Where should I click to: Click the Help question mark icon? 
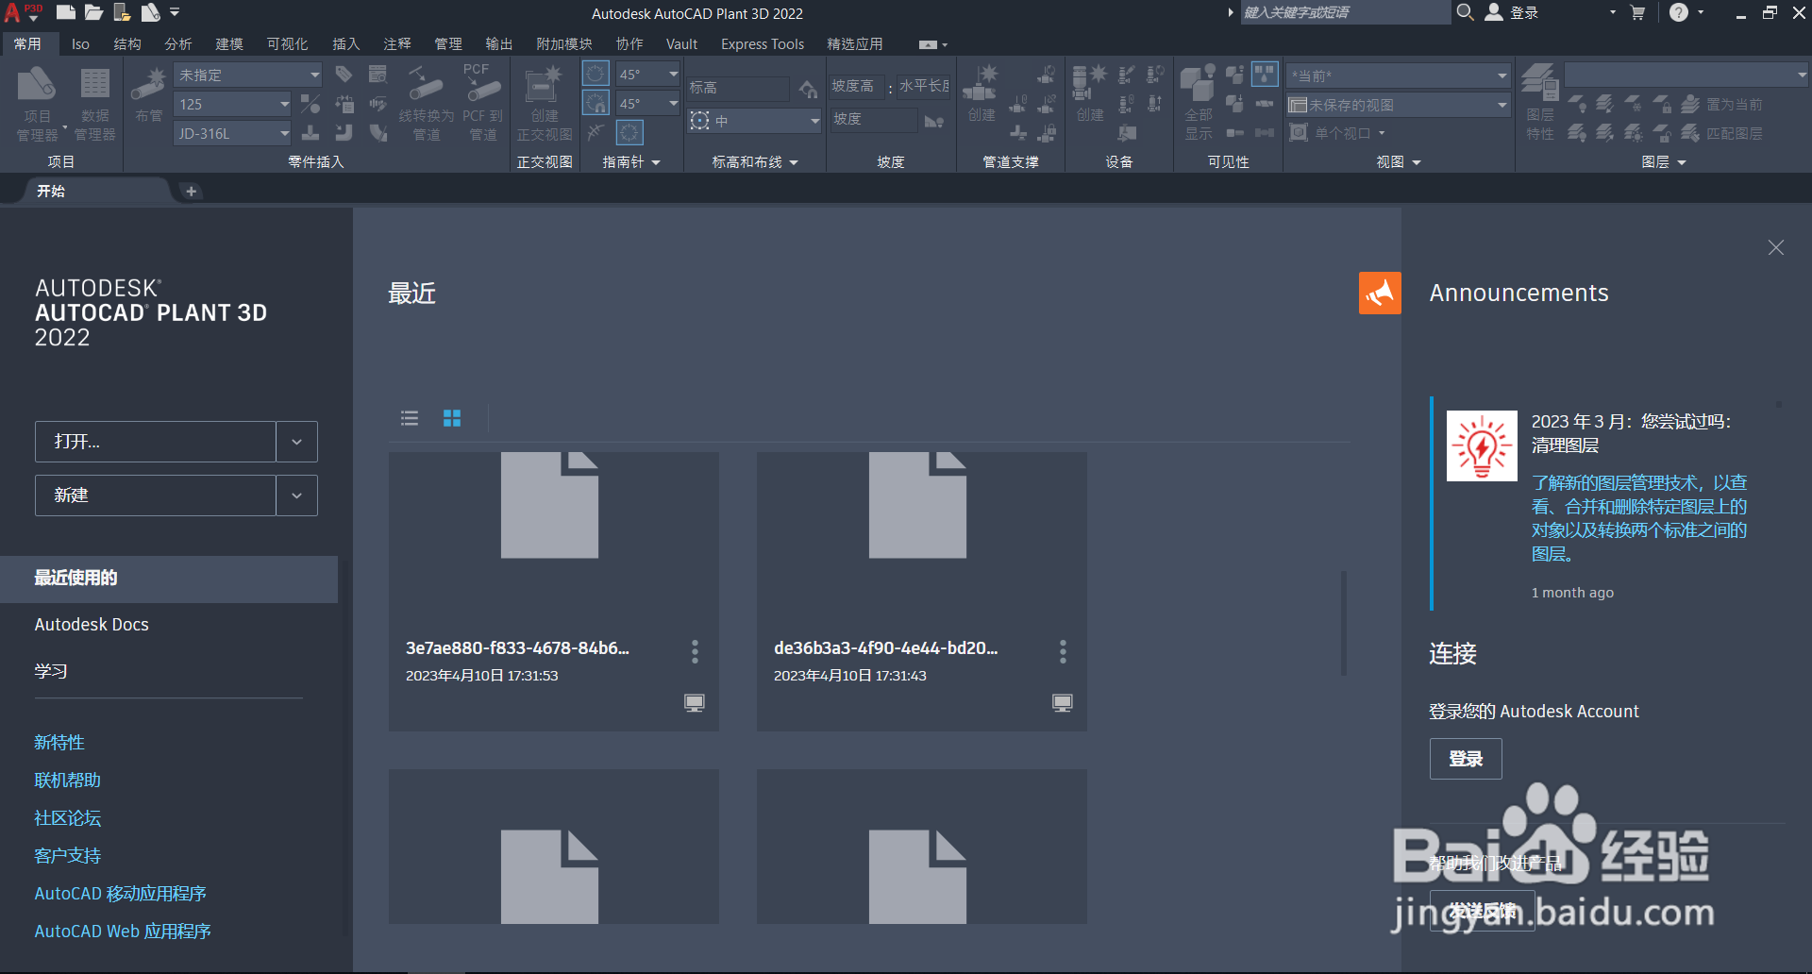coord(1679,12)
